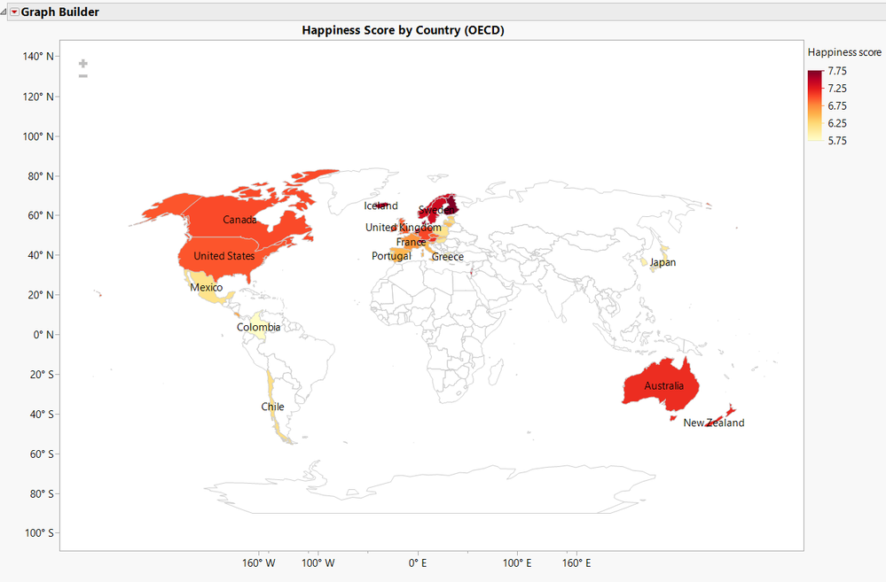Click the New Zealand map label
Viewport: 886px width, 582px height.
pos(714,423)
